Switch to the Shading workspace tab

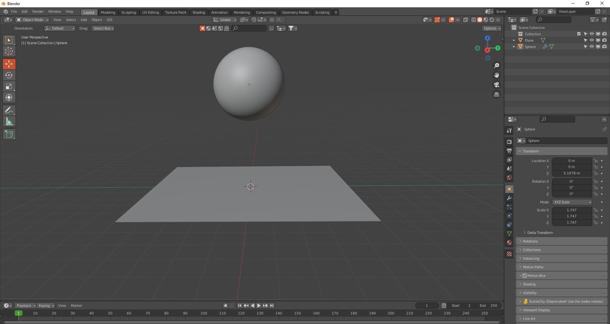click(x=199, y=12)
